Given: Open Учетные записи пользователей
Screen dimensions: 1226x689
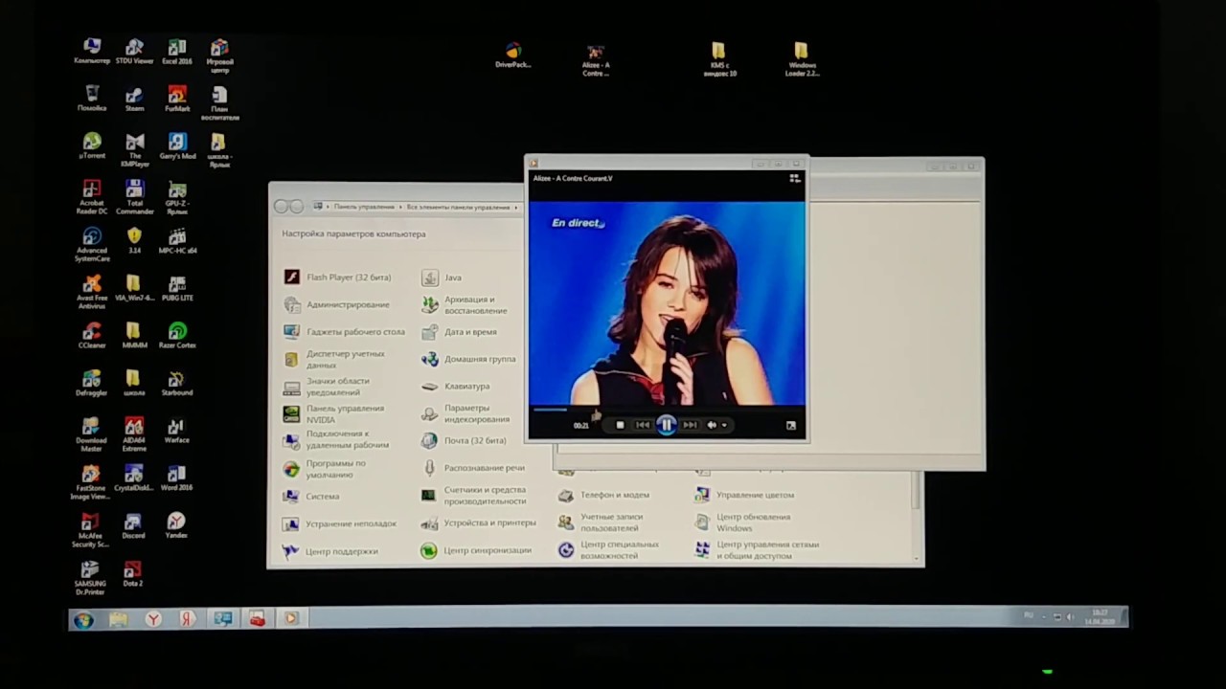Looking at the screenshot, I should [x=602, y=522].
